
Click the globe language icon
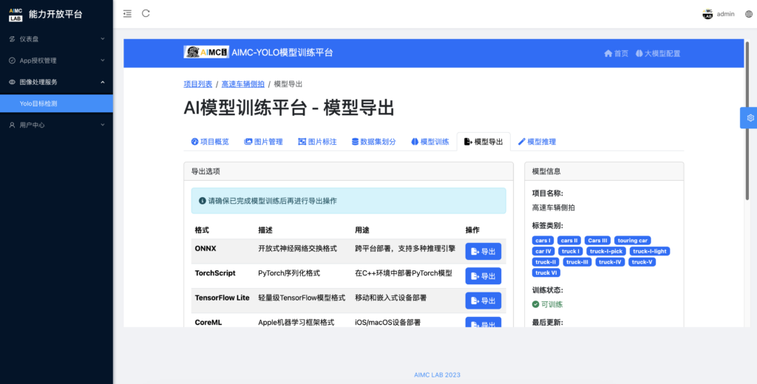click(x=748, y=14)
